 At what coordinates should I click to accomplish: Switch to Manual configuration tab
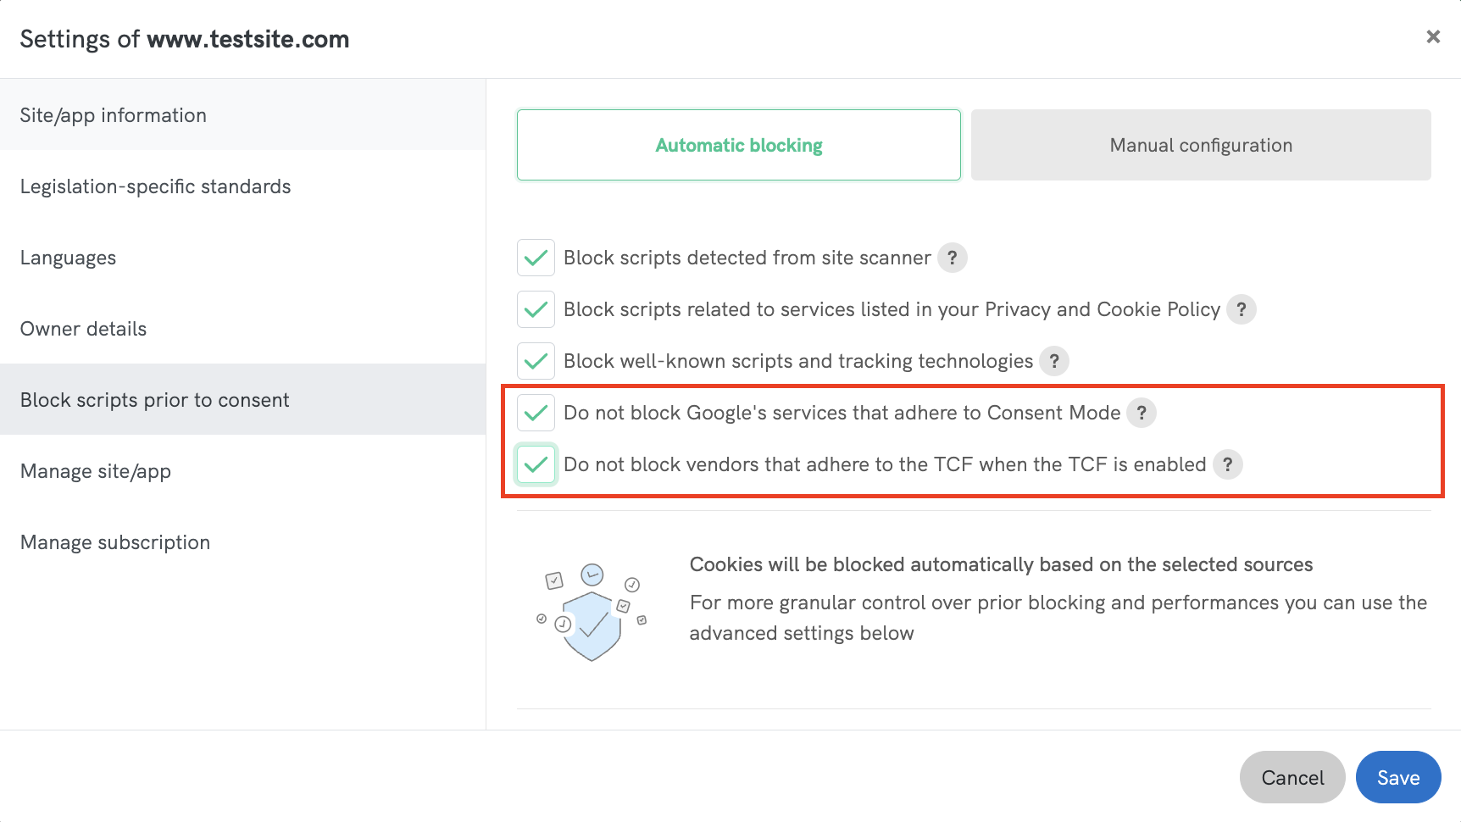pos(1200,145)
